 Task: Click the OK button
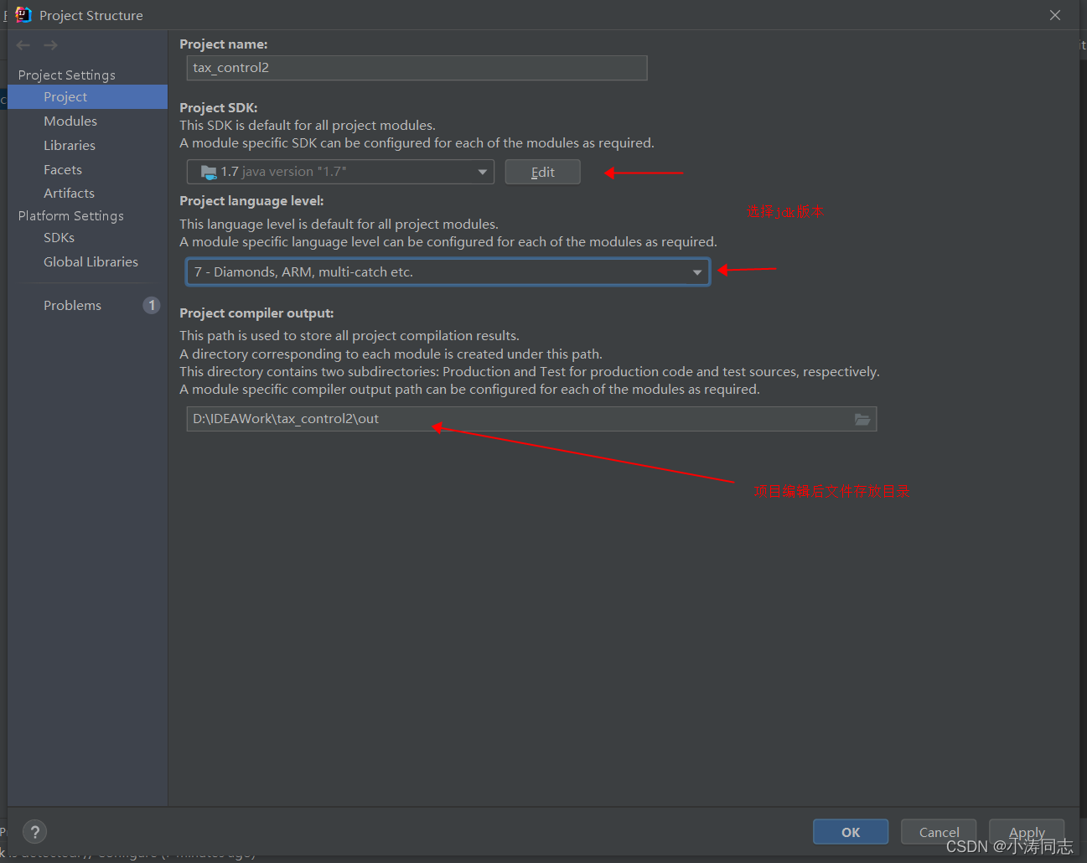click(851, 832)
